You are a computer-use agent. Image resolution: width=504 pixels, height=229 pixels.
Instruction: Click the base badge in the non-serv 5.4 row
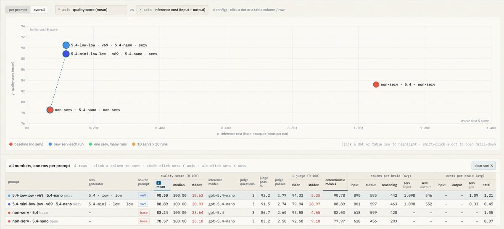[x=144, y=212]
